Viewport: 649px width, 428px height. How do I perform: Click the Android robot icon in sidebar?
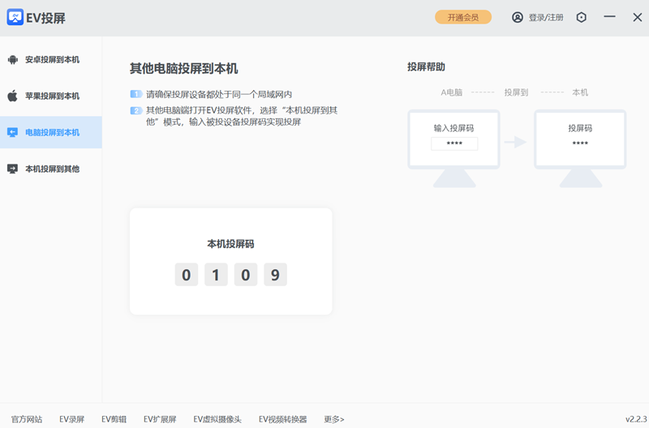coord(12,59)
